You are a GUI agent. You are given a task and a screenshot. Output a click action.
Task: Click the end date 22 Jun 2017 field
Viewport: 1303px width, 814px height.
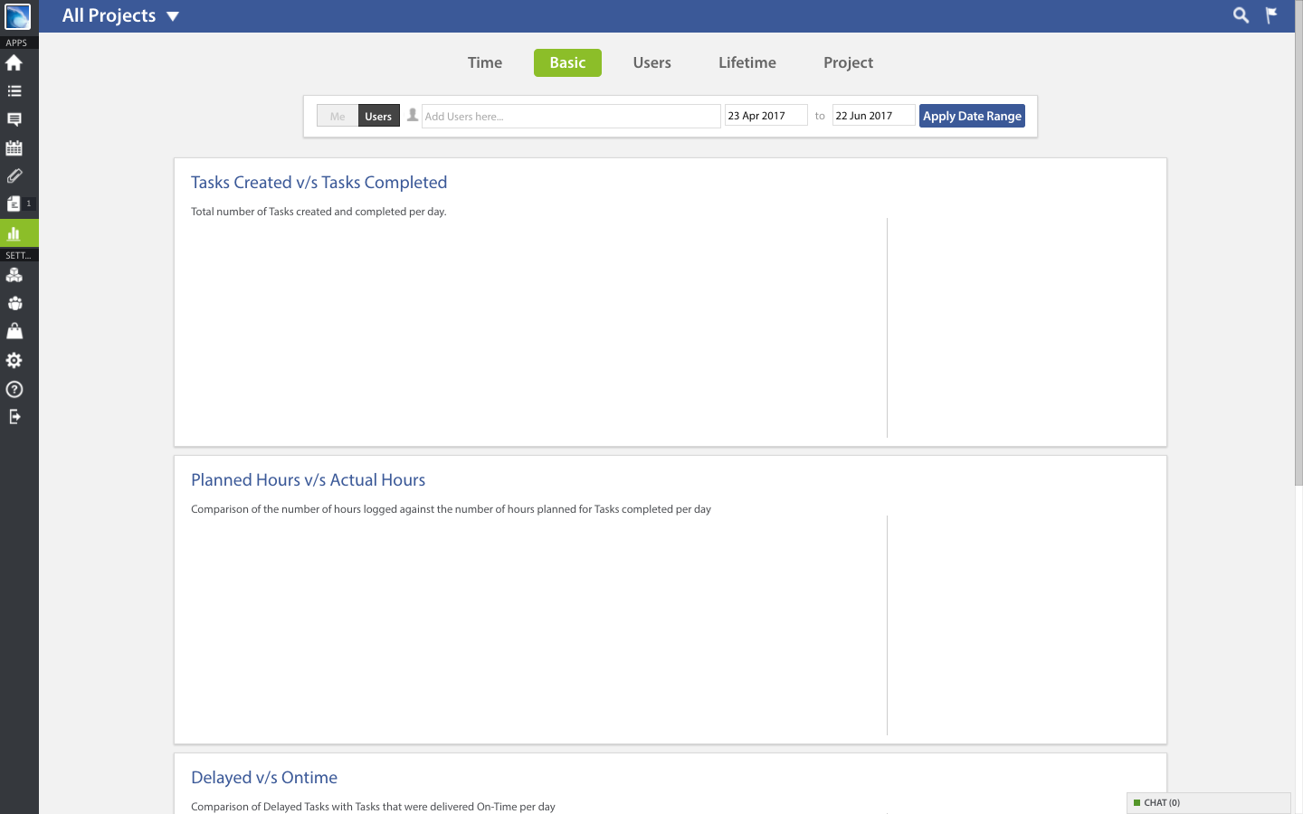coord(873,116)
